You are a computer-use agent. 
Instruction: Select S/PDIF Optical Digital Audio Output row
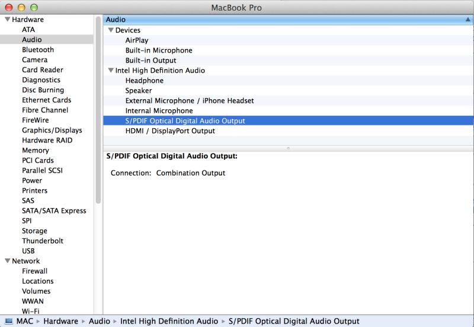click(x=289, y=121)
